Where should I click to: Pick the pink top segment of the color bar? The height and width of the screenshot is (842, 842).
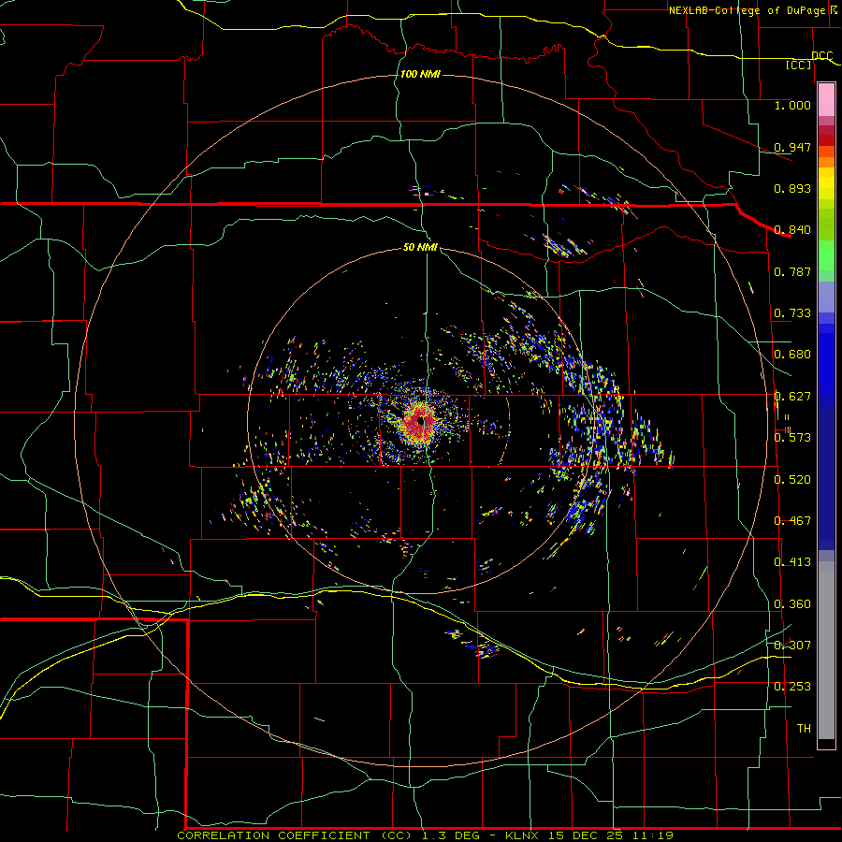coord(826,99)
